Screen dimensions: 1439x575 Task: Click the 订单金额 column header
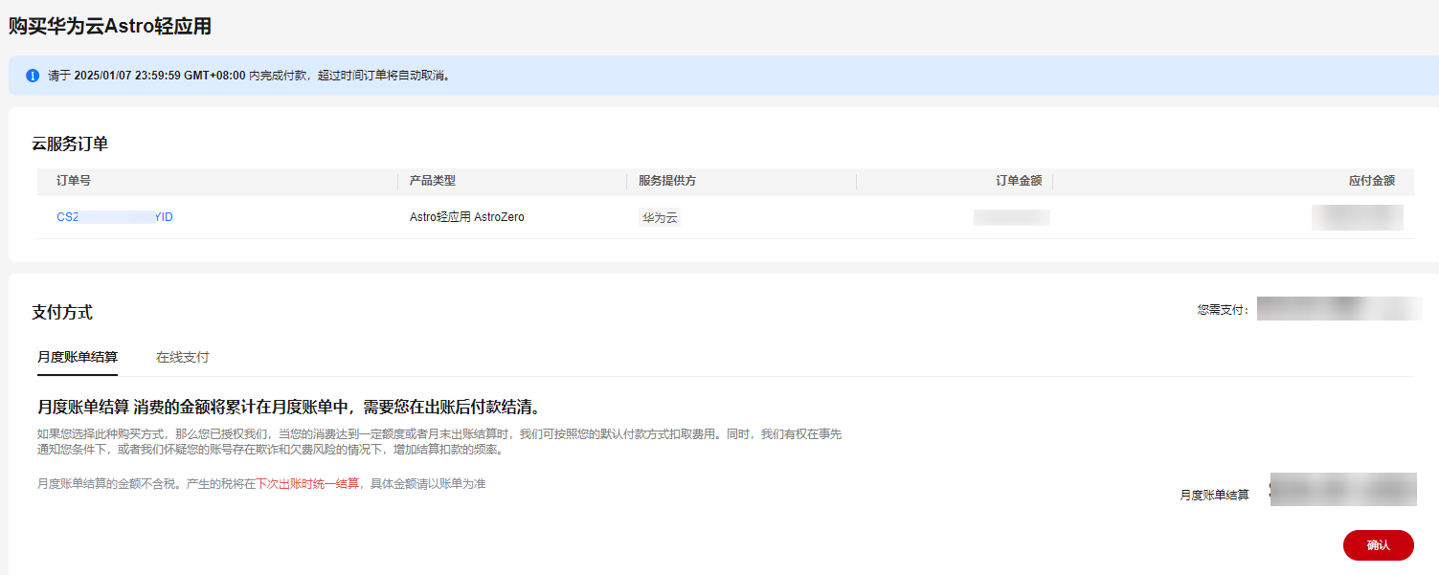pos(1019,181)
